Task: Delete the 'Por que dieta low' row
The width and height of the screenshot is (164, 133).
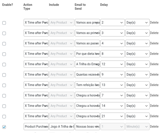Action: (x=154, y=54)
